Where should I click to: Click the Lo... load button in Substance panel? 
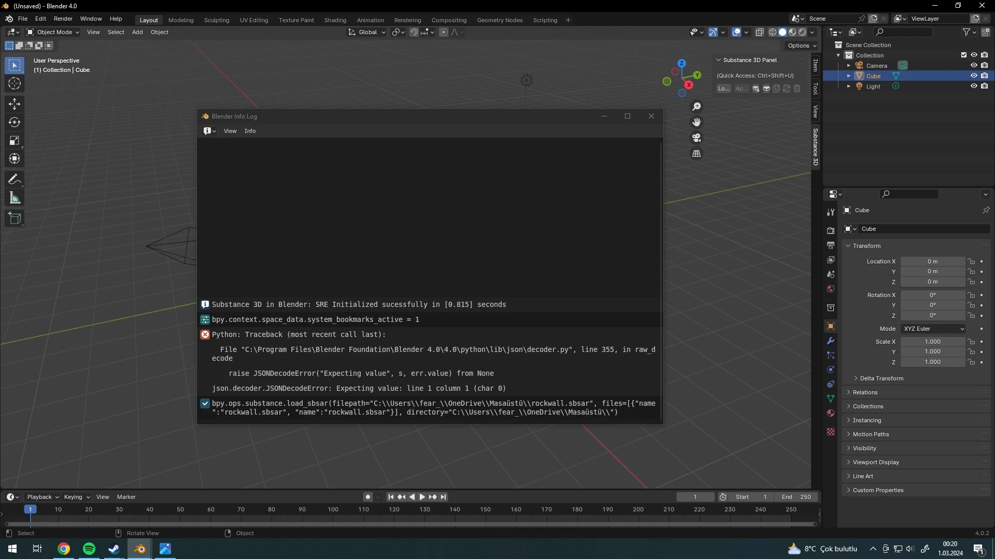723,89
